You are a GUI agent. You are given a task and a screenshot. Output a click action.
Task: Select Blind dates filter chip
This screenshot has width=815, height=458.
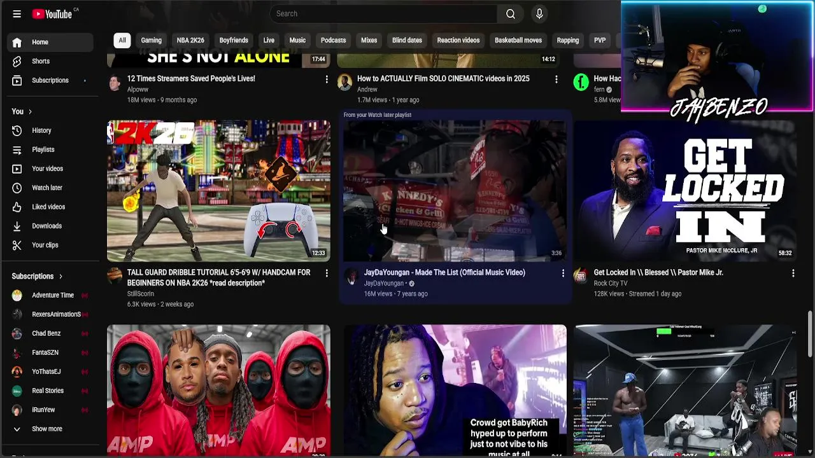[407, 40]
